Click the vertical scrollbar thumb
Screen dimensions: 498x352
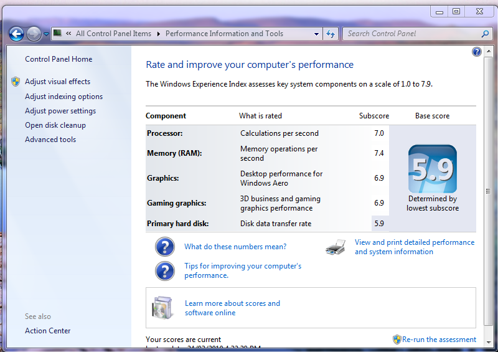(489, 191)
